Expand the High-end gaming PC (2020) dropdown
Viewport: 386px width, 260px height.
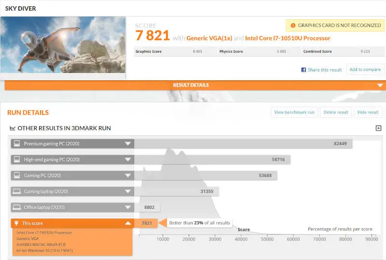(x=128, y=159)
